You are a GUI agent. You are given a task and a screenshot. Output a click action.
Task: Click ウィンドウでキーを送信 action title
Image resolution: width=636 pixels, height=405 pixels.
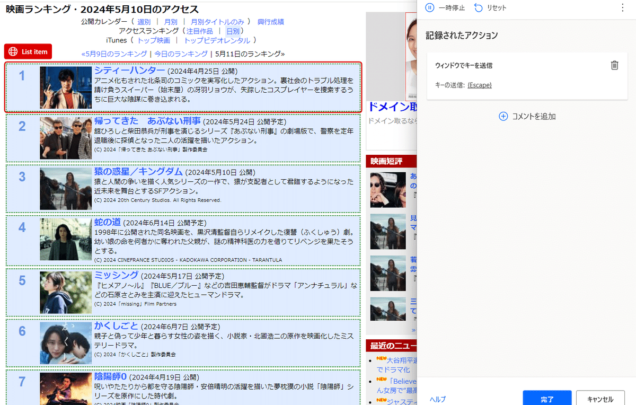click(464, 66)
